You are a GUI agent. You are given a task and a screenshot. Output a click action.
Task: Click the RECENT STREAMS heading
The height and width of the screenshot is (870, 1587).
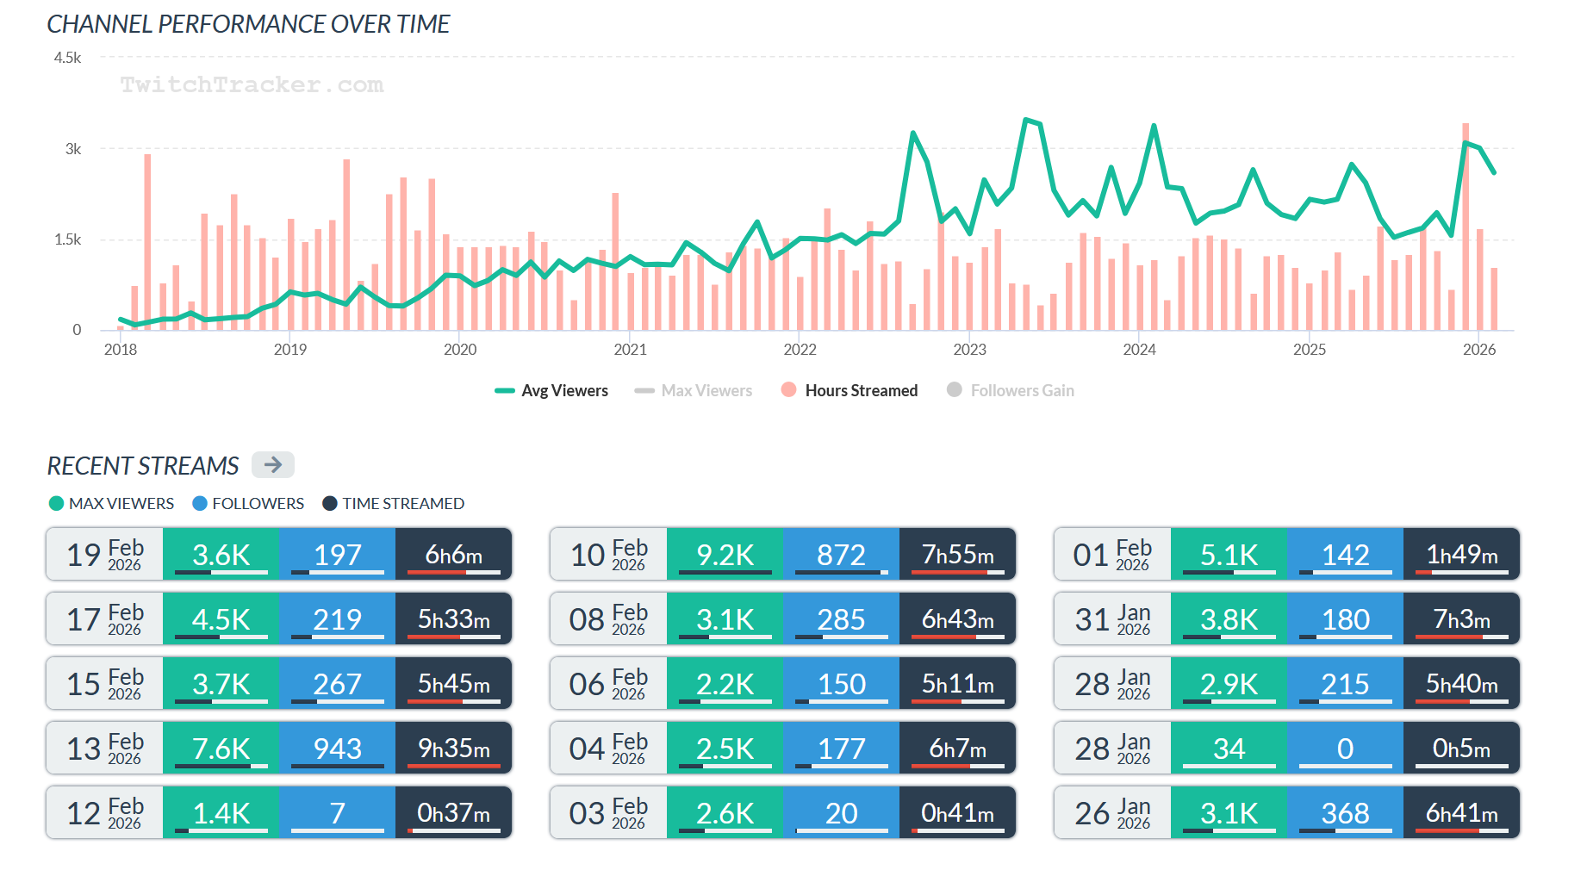[x=143, y=466]
